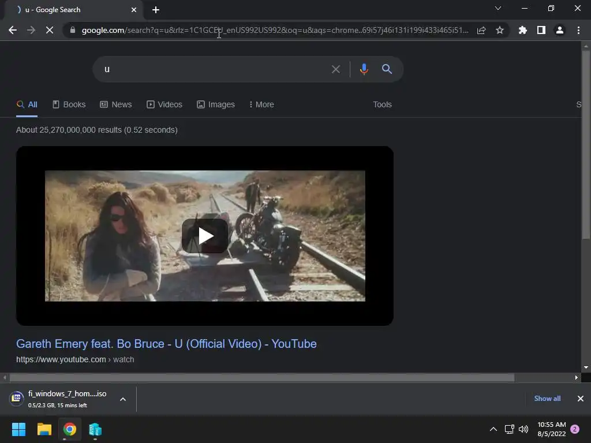Switch to the News tab
The height and width of the screenshot is (443, 591).
(x=115, y=105)
